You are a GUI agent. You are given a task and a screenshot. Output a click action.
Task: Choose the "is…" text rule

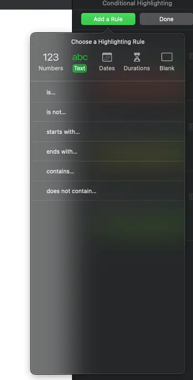tap(108, 92)
